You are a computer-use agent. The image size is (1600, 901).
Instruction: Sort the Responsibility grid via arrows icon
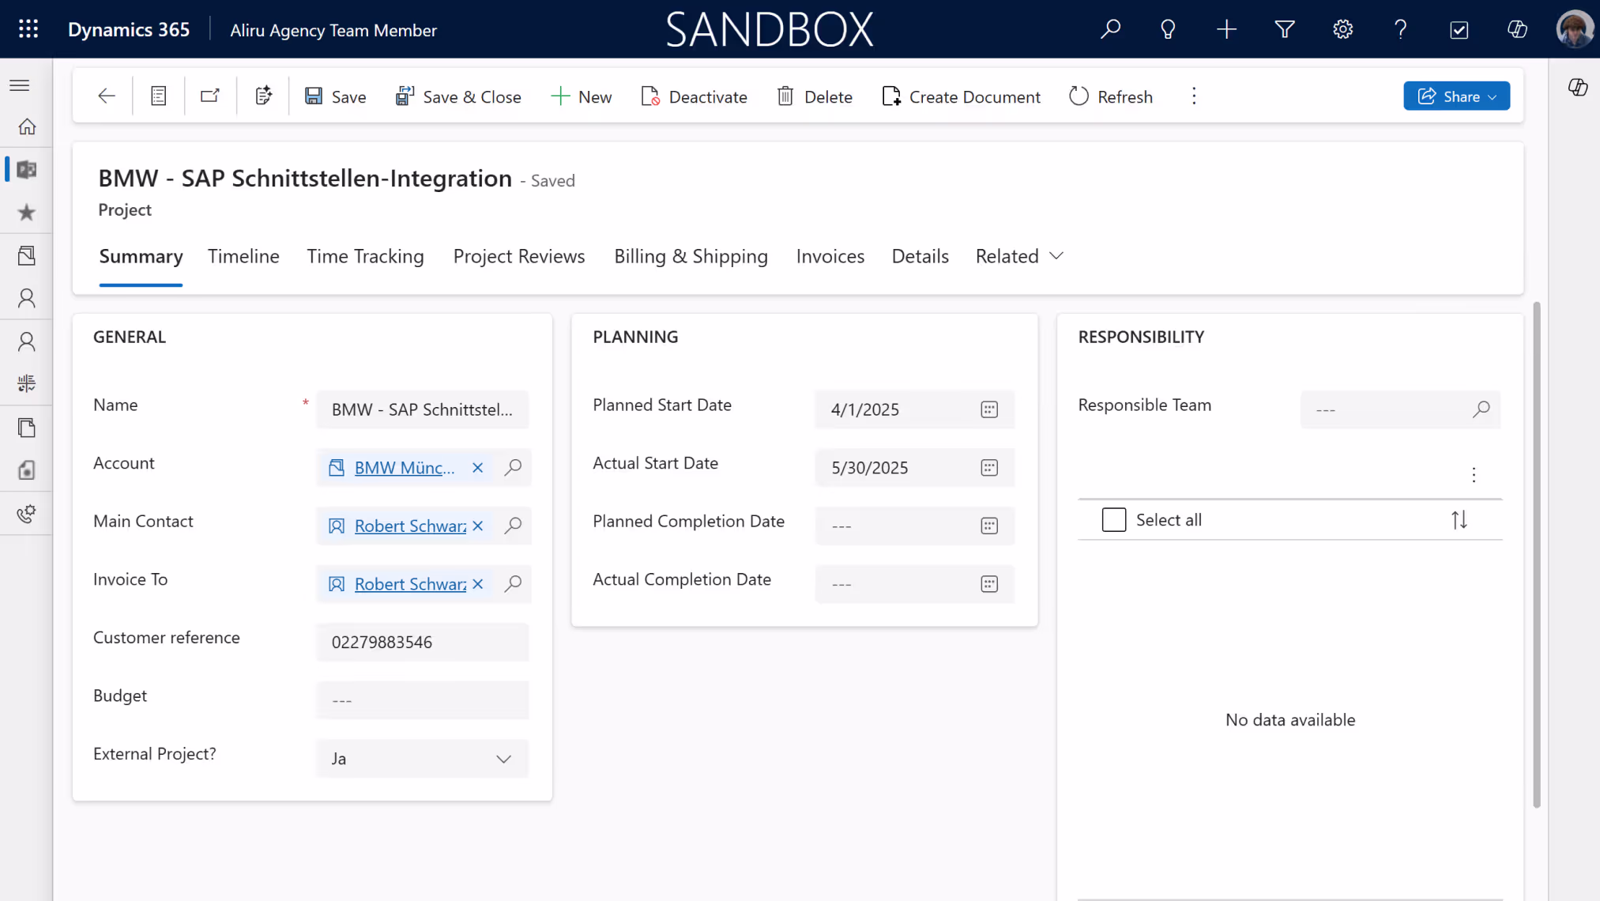pyautogui.click(x=1459, y=520)
